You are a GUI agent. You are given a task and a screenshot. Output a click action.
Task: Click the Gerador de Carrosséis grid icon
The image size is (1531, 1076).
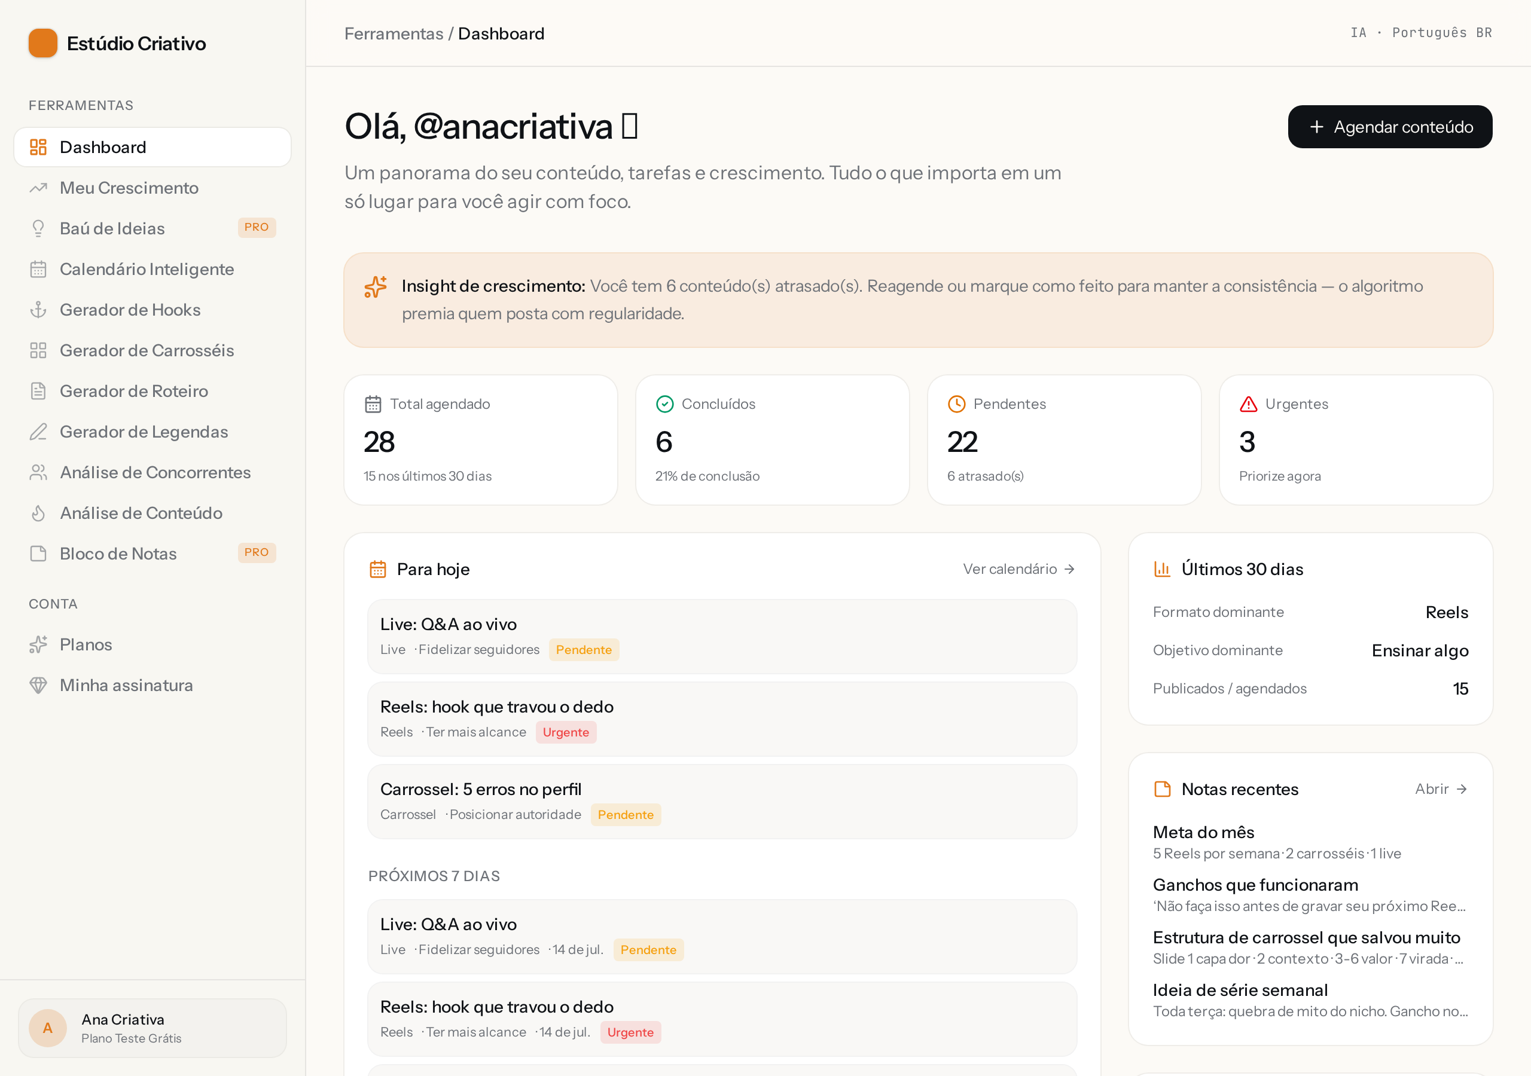38,351
